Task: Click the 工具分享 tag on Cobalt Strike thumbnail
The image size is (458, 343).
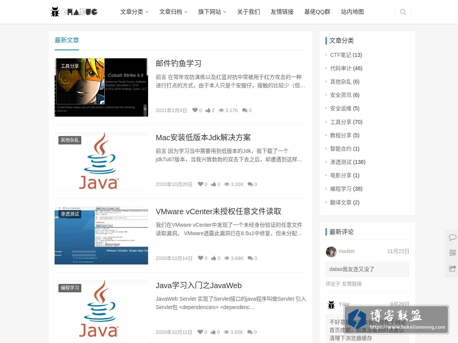Action: coord(70,66)
